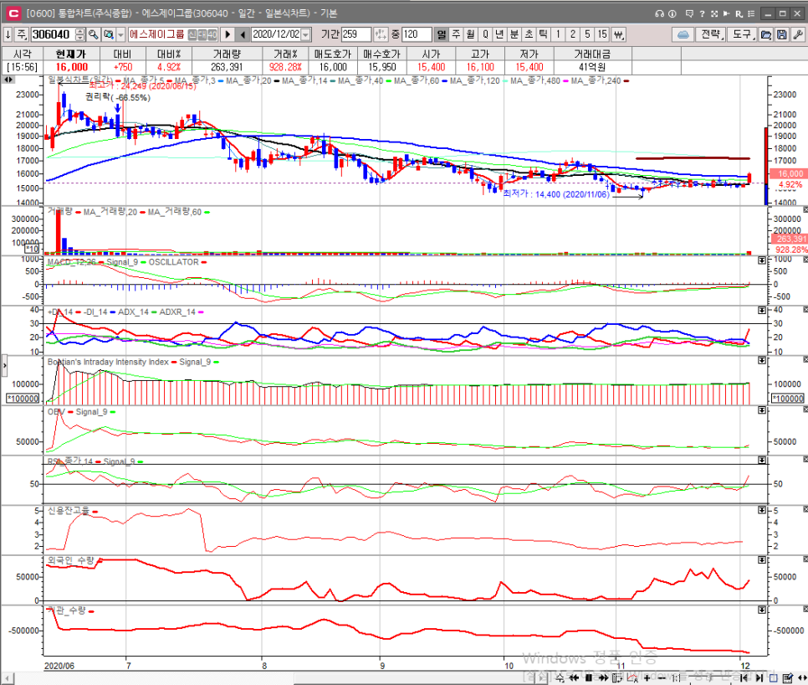Viewport: 808px width, 685px height.
Task: Click the list icon in the title bar
Action: point(751,13)
